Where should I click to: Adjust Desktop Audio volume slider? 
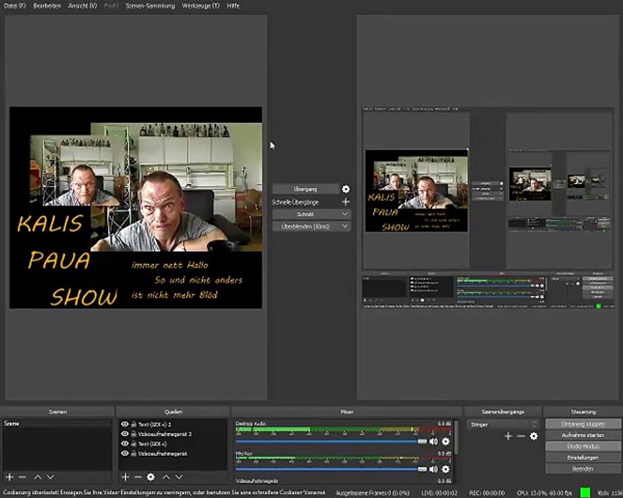click(x=332, y=441)
